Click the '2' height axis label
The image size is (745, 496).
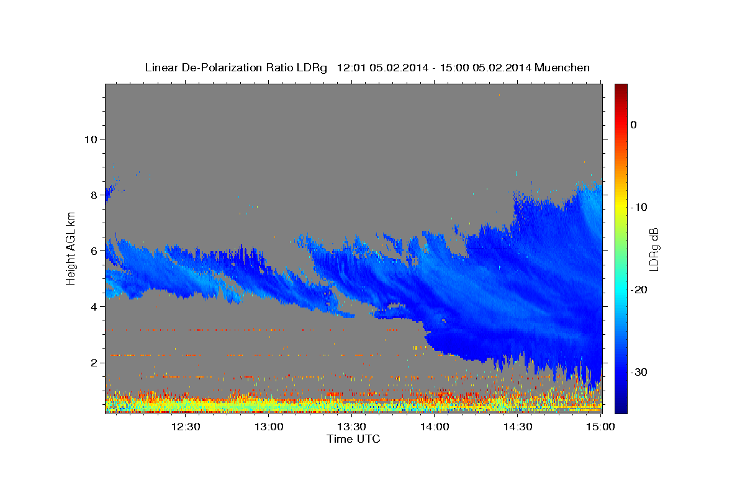click(94, 362)
